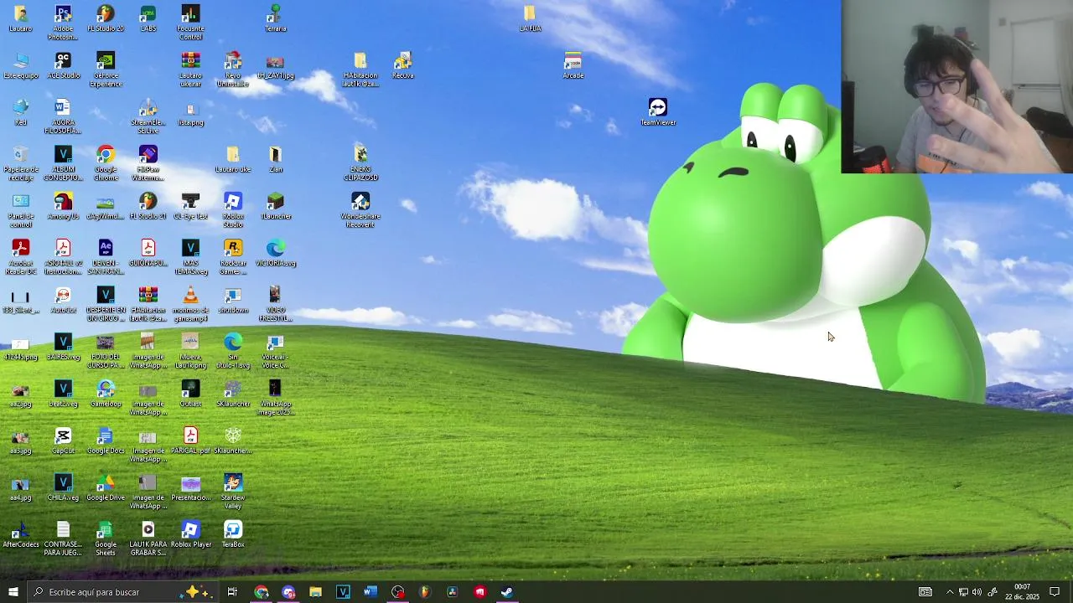
Task: Click the LABS desktop shortcut
Action: pos(148,18)
